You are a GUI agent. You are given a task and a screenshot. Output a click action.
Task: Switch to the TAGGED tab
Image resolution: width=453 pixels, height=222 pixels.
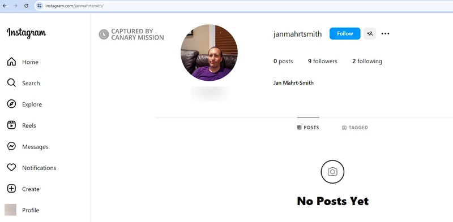coord(355,128)
